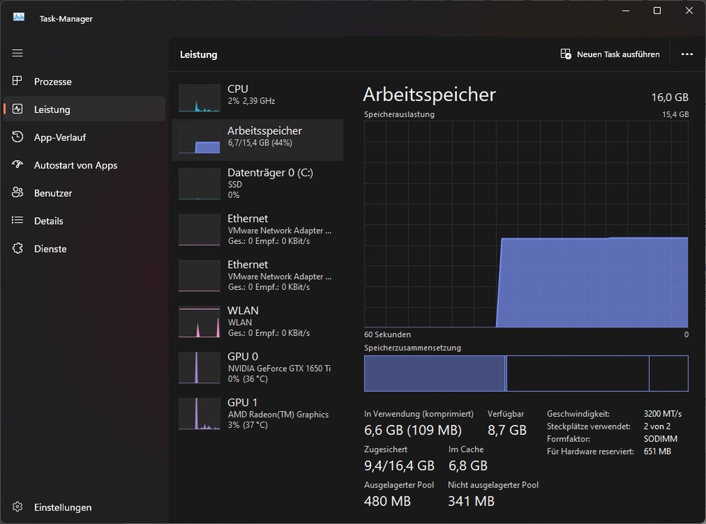Click the 480 MB Ausgelagerter Pool value

coord(387,501)
